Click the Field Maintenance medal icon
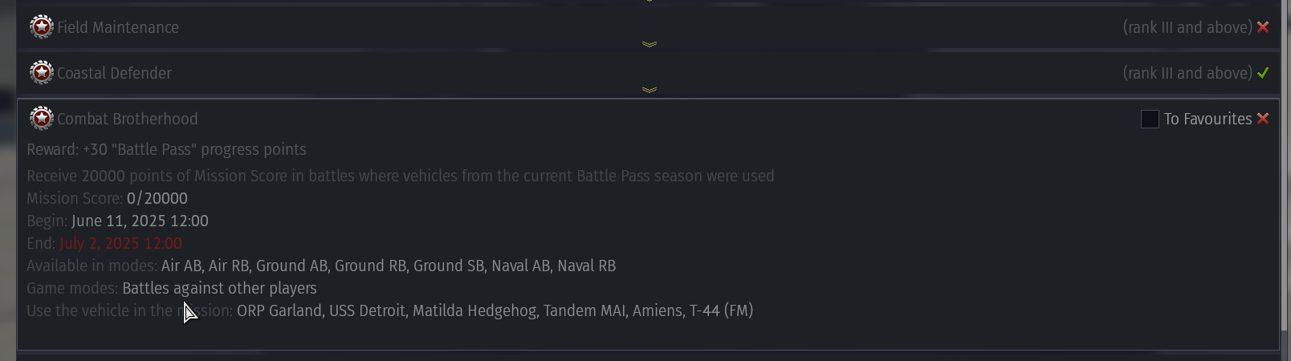Screen dimensions: 1291x361 coord(42,27)
